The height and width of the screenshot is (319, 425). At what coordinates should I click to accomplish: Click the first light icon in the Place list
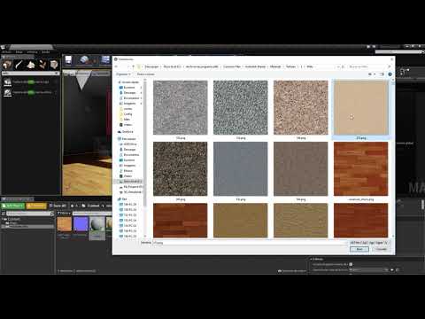point(7,82)
